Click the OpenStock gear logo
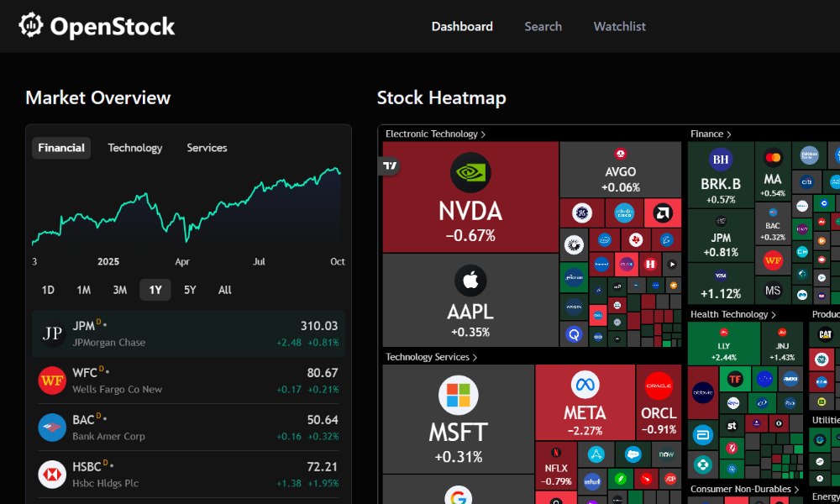840x504 pixels. coord(31,25)
